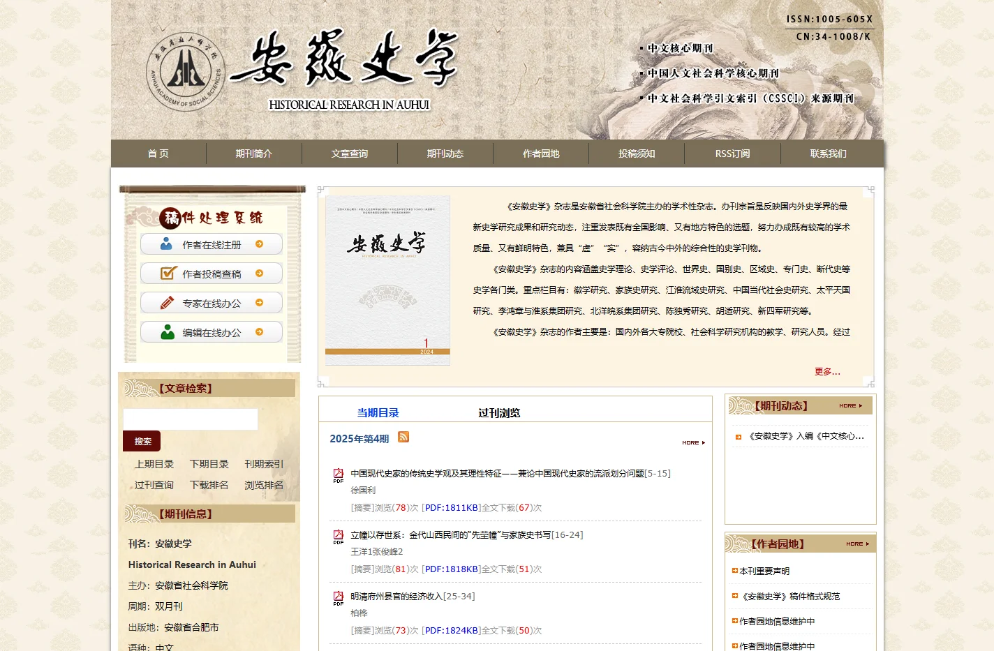Open 作者园地 in the navigation bar
Viewport: 994px width, 651px height.
(x=541, y=154)
